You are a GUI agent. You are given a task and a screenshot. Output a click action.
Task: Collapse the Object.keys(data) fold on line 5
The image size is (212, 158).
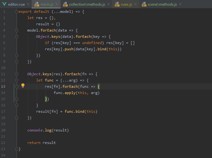(17, 37)
